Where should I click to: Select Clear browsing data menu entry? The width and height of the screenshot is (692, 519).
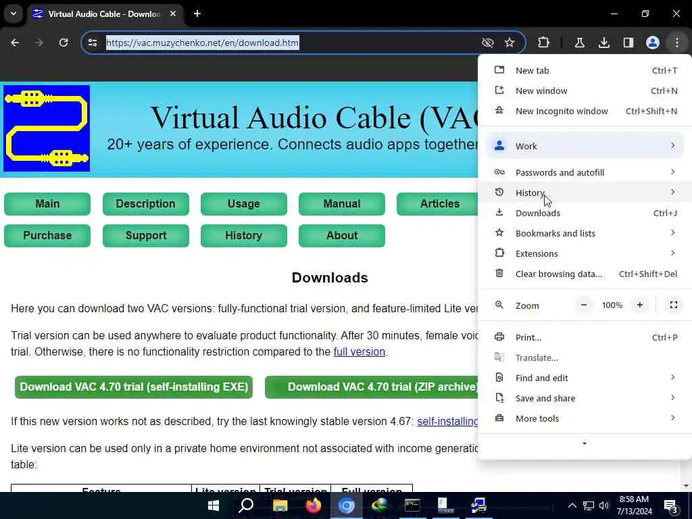point(585,274)
